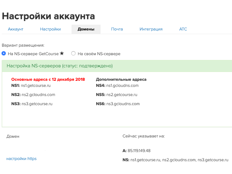Click the Настройка NS-серверов status header
Image resolution: width=232 pixels, height=174 pixels.
[x=60, y=66]
